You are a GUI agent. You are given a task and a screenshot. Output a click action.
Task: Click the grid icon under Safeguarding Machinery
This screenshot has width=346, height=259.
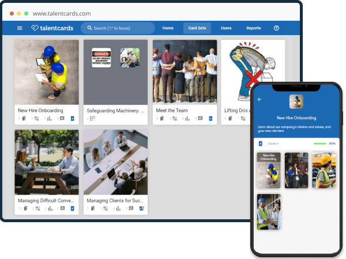92,119
